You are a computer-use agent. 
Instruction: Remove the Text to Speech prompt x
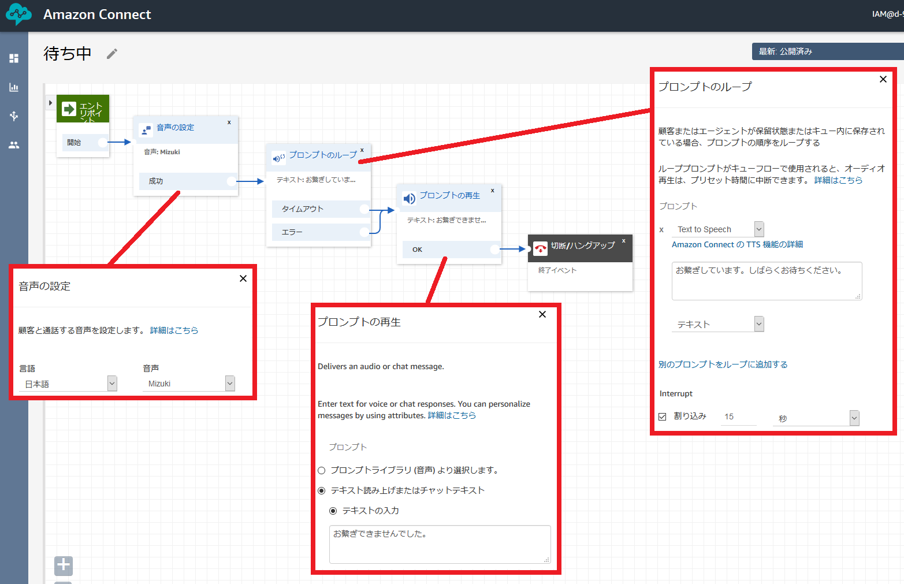662,229
